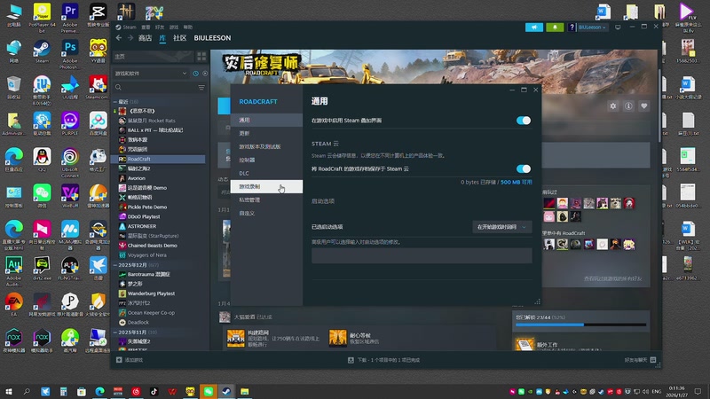The image size is (710, 399).
Task: Select Pickle Pete Demo in game list
Action: 159,207
